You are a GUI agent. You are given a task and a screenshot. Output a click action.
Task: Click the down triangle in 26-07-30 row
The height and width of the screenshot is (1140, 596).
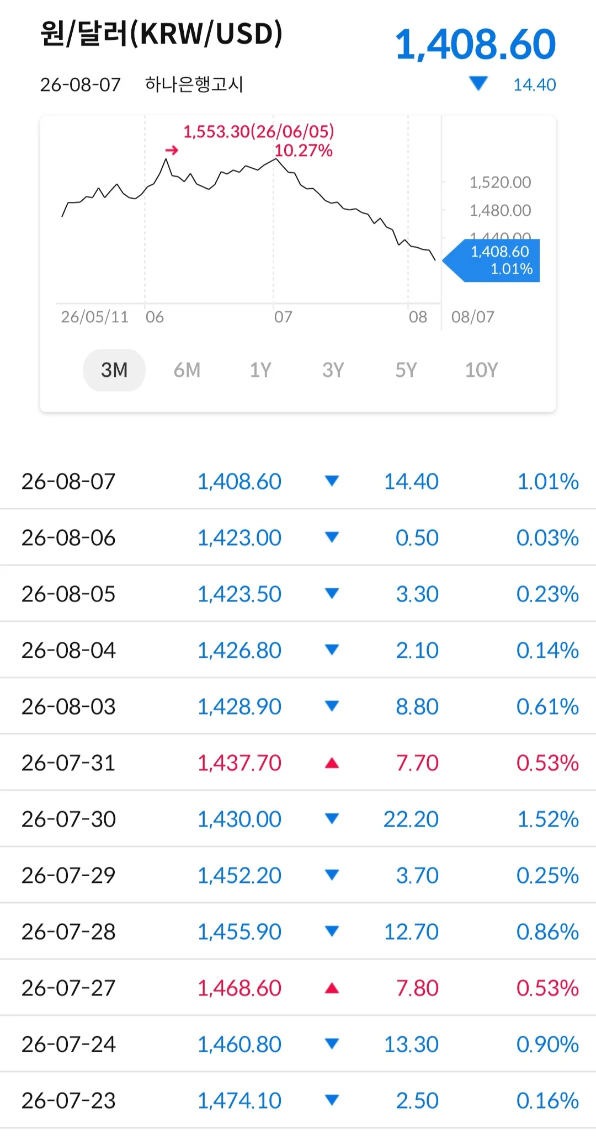click(332, 819)
